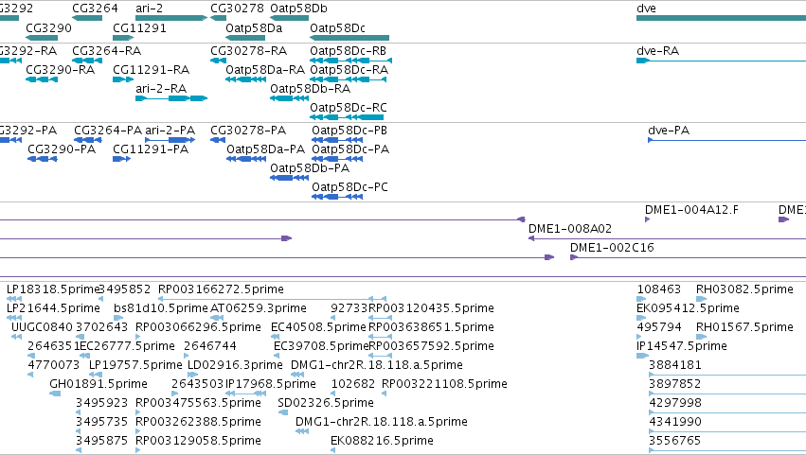Click protein "Oatp58Dc-PC"

(x=350, y=187)
